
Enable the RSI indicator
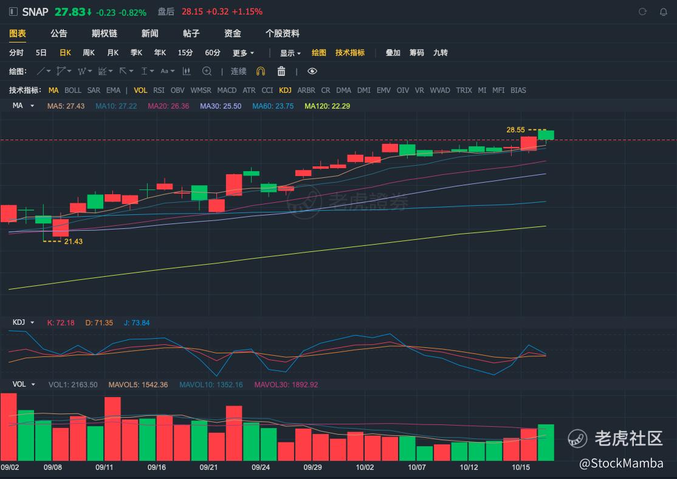click(x=159, y=90)
